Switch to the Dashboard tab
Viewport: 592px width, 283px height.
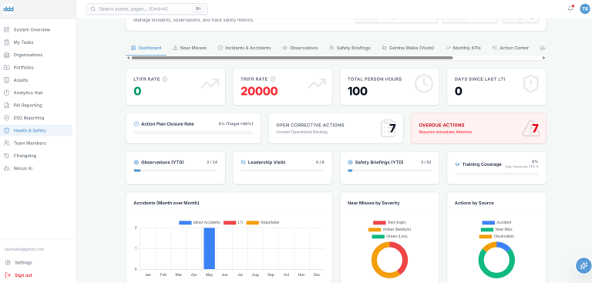tap(146, 48)
